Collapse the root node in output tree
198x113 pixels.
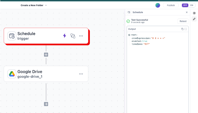coord(129,35)
